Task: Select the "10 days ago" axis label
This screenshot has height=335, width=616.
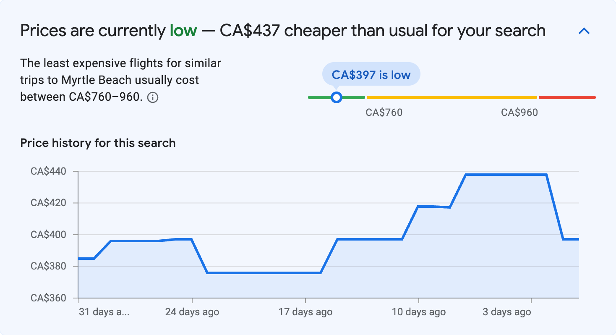Action: (x=418, y=312)
